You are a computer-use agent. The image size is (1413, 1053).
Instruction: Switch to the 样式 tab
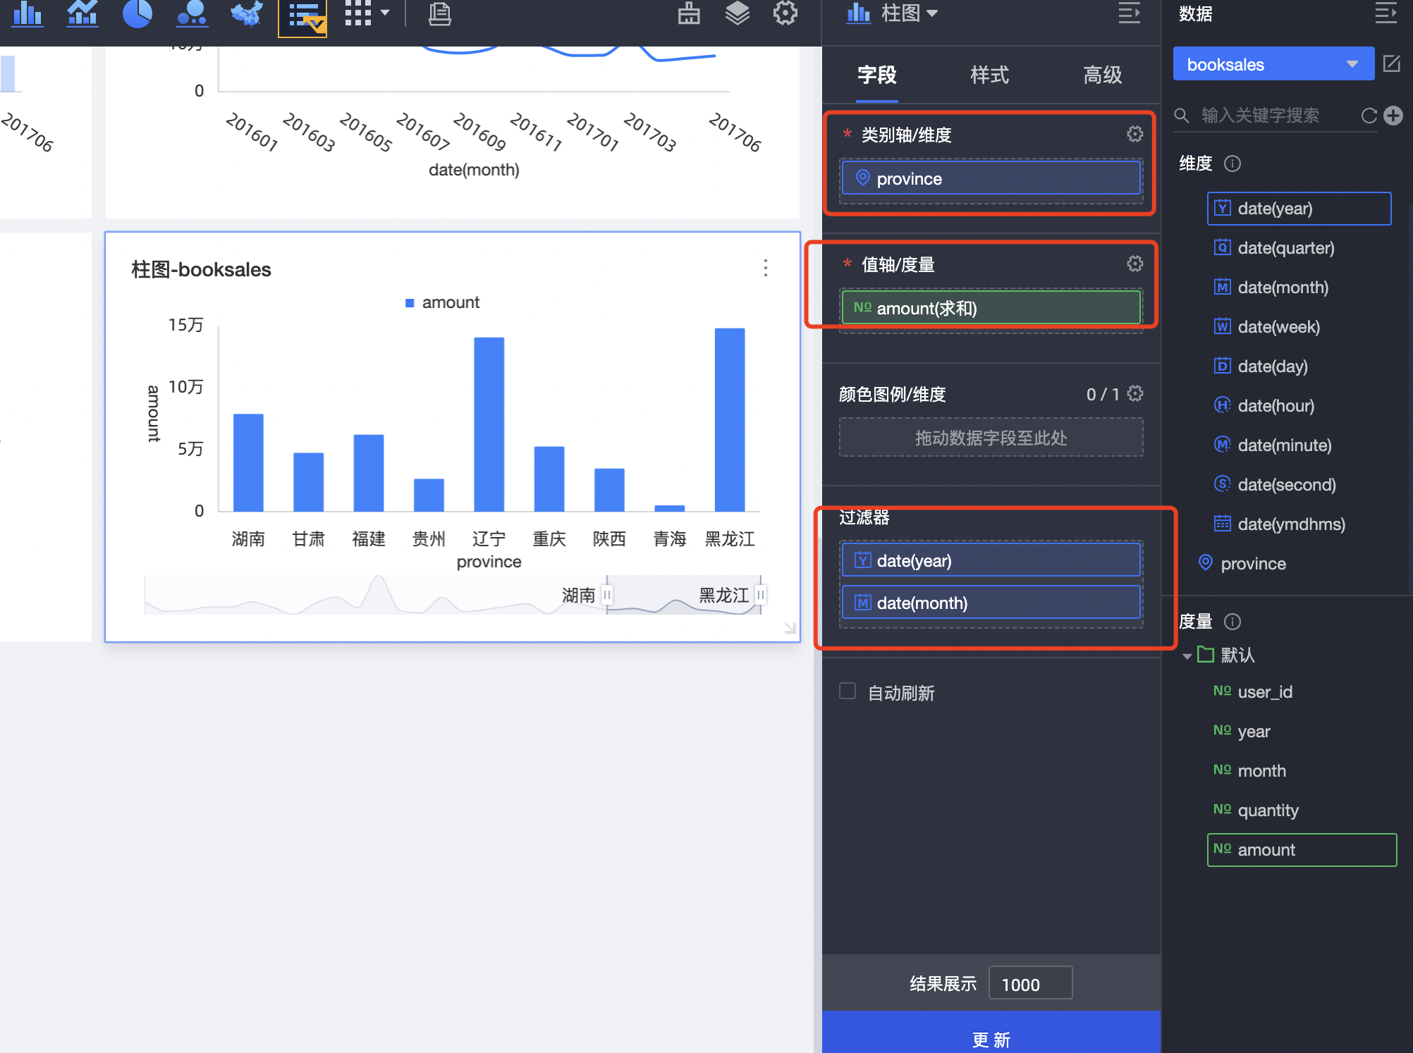pyautogui.click(x=989, y=75)
